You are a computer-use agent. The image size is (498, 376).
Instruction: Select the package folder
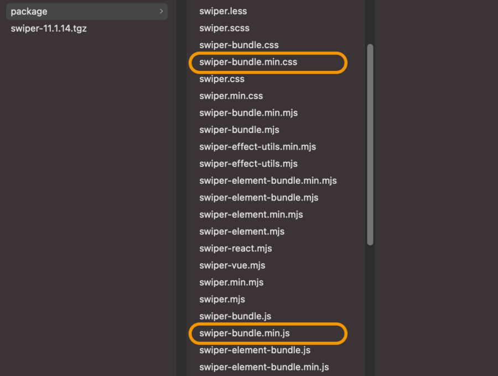87,12
